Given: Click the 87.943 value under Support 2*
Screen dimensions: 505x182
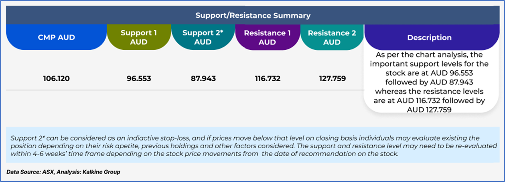Looking at the screenshot, I should [203, 78].
